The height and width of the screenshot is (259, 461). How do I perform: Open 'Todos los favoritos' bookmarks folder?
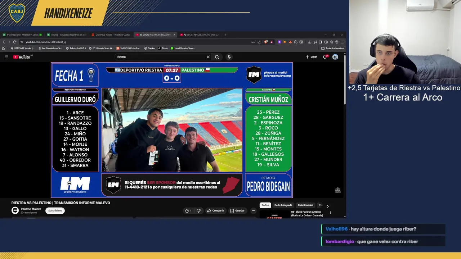[333, 48]
